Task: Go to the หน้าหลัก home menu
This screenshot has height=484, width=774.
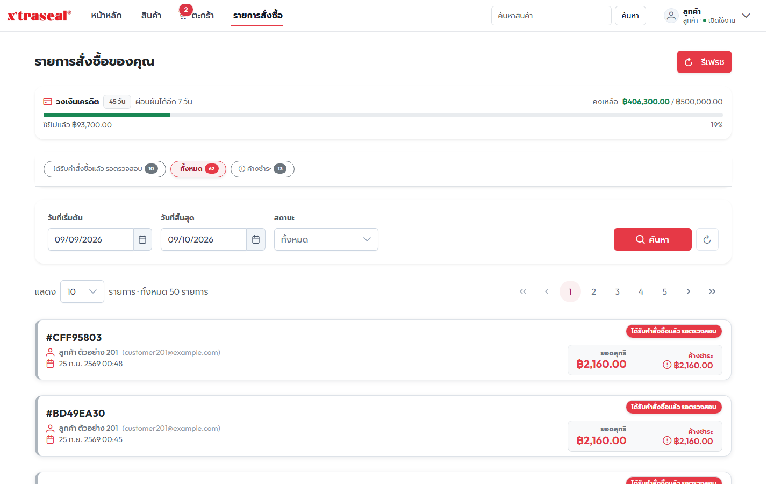Action: 106,16
